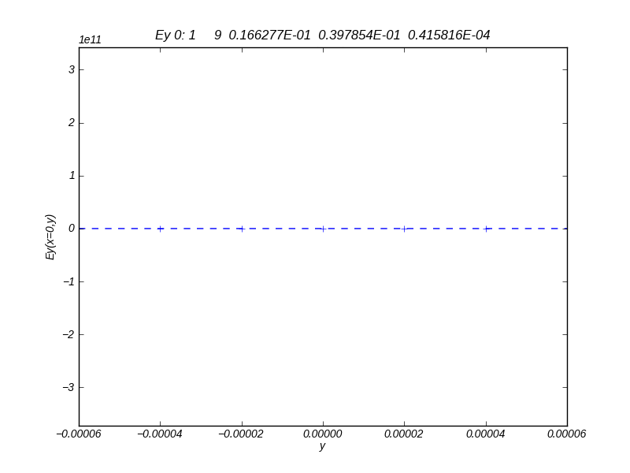Select the plus marker at y = -0.00002
This screenshot has height=473, width=630.
click(242, 229)
